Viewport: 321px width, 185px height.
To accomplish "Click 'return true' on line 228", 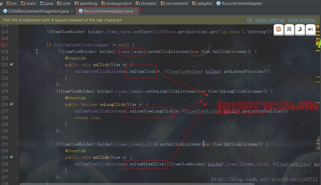I will 87,118.
